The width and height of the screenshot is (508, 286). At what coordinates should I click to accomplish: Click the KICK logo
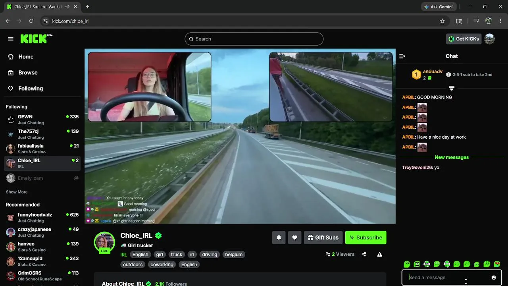(36, 39)
